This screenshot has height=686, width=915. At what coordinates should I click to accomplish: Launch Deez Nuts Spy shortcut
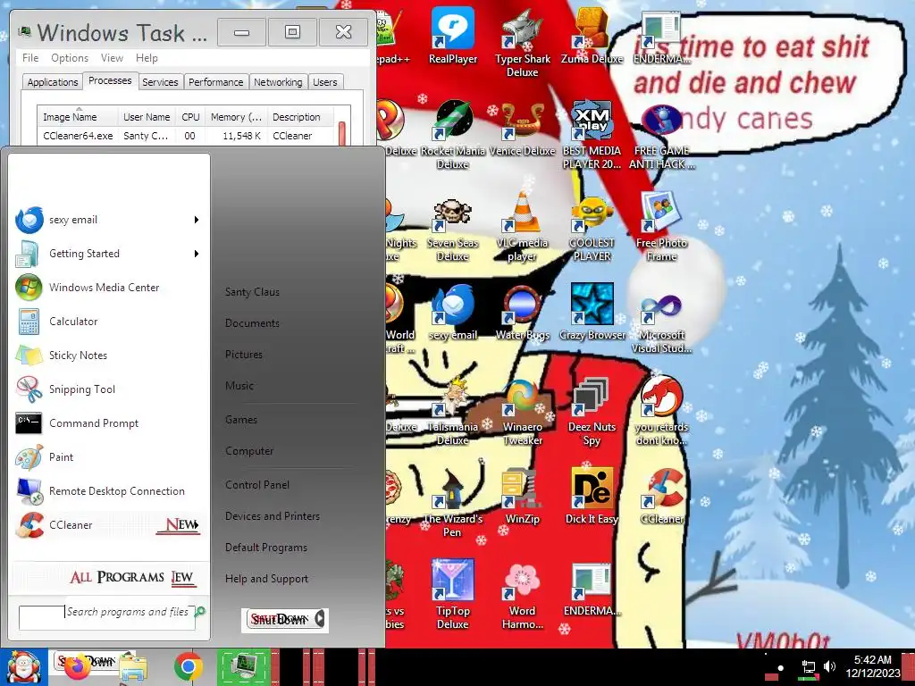(592, 411)
